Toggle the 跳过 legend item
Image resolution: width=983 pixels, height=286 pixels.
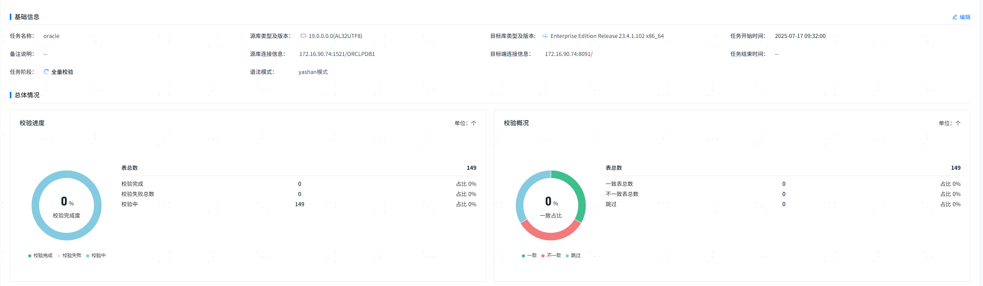tap(573, 255)
